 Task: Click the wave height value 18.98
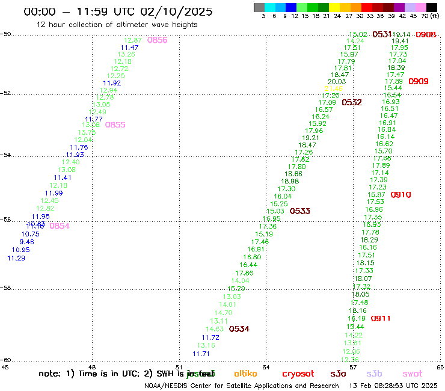pyautogui.click(x=290, y=181)
